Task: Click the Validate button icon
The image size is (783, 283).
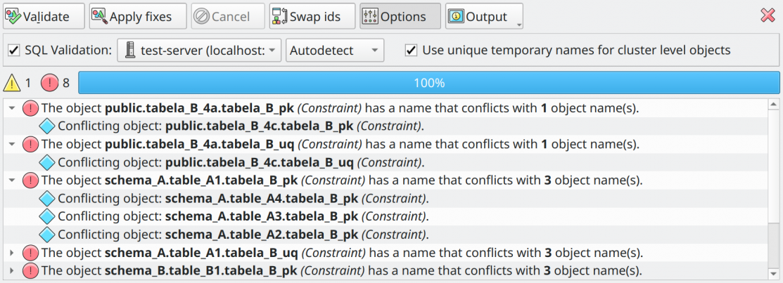Action: pyautogui.click(x=14, y=16)
